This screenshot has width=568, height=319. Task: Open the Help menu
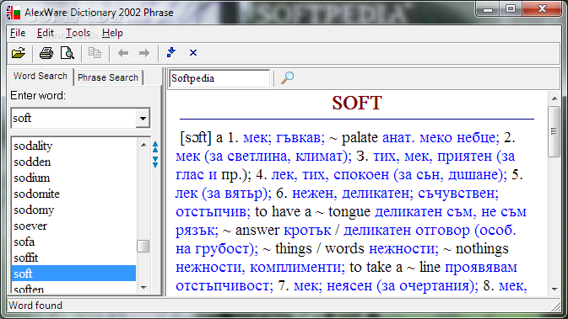pyautogui.click(x=112, y=33)
